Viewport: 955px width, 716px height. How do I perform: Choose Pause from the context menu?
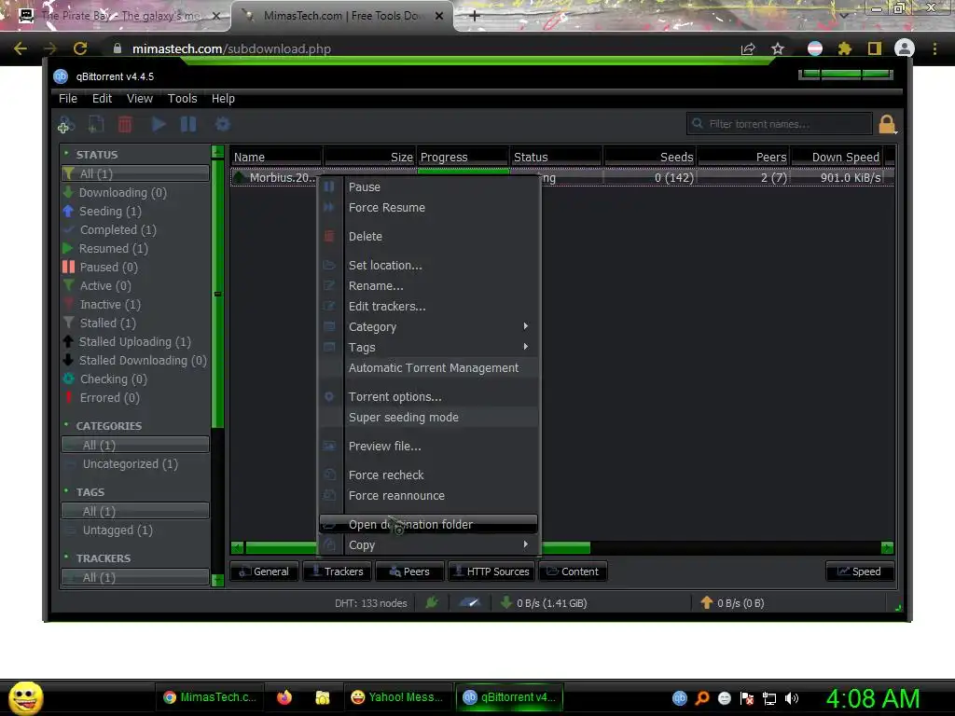(x=429, y=186)
